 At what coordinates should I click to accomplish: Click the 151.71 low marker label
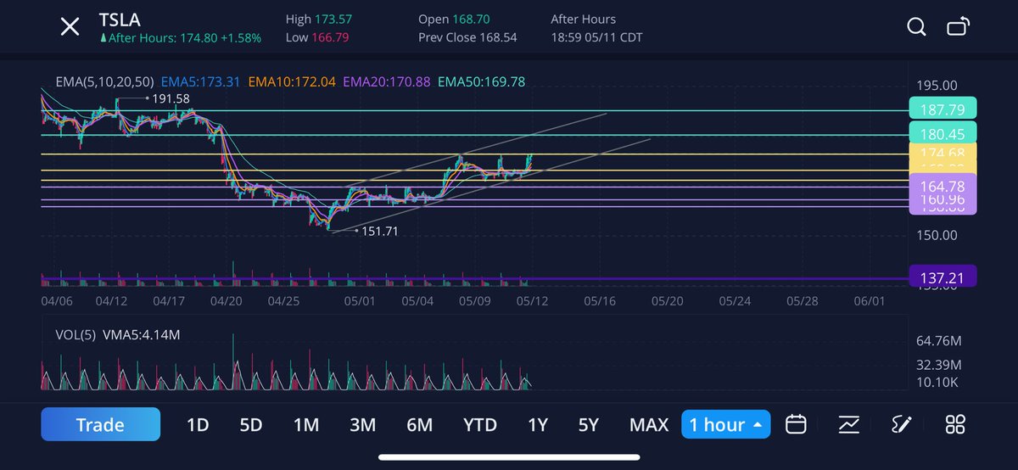379,231
